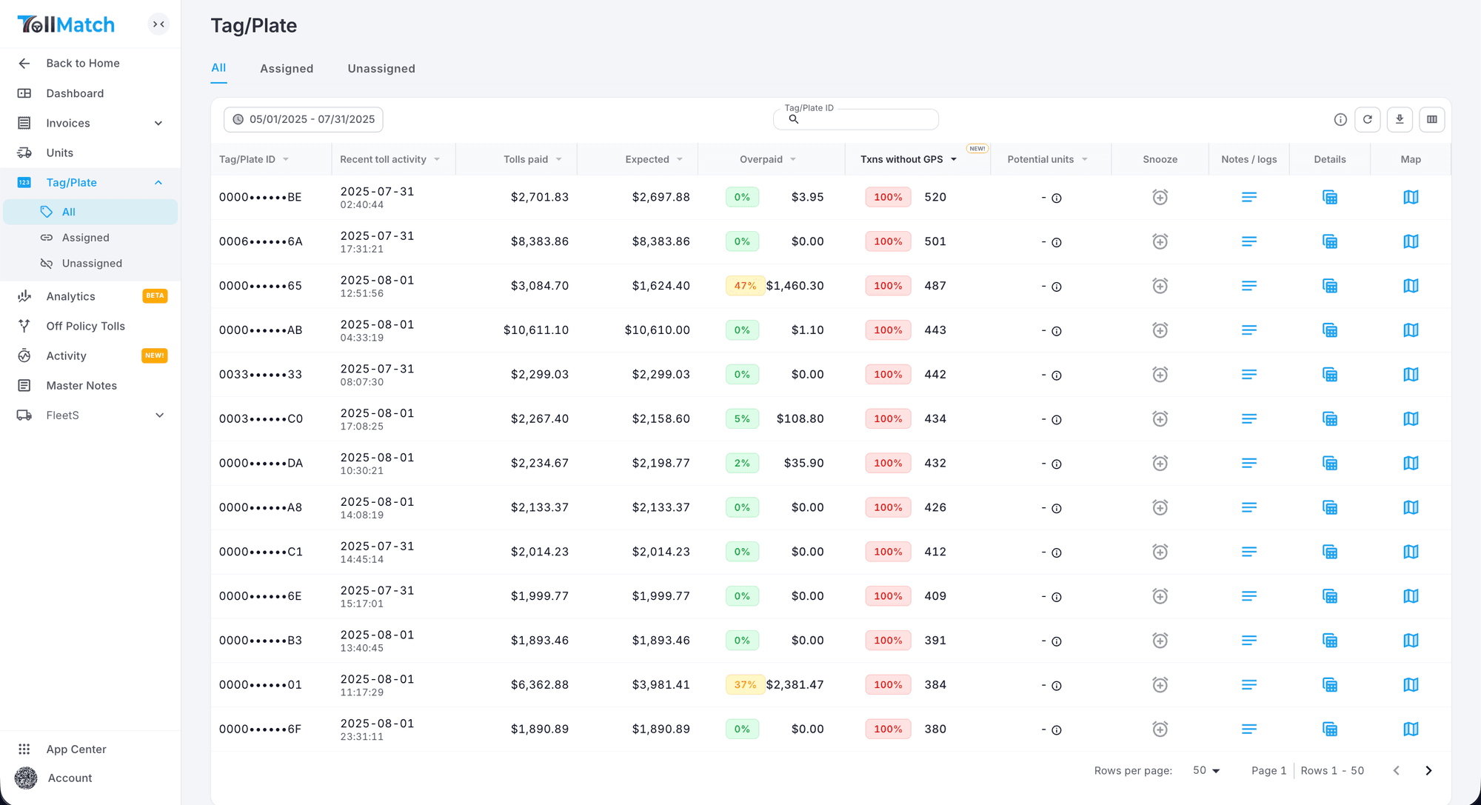
Task: Open the Units page
Action: 59,153
